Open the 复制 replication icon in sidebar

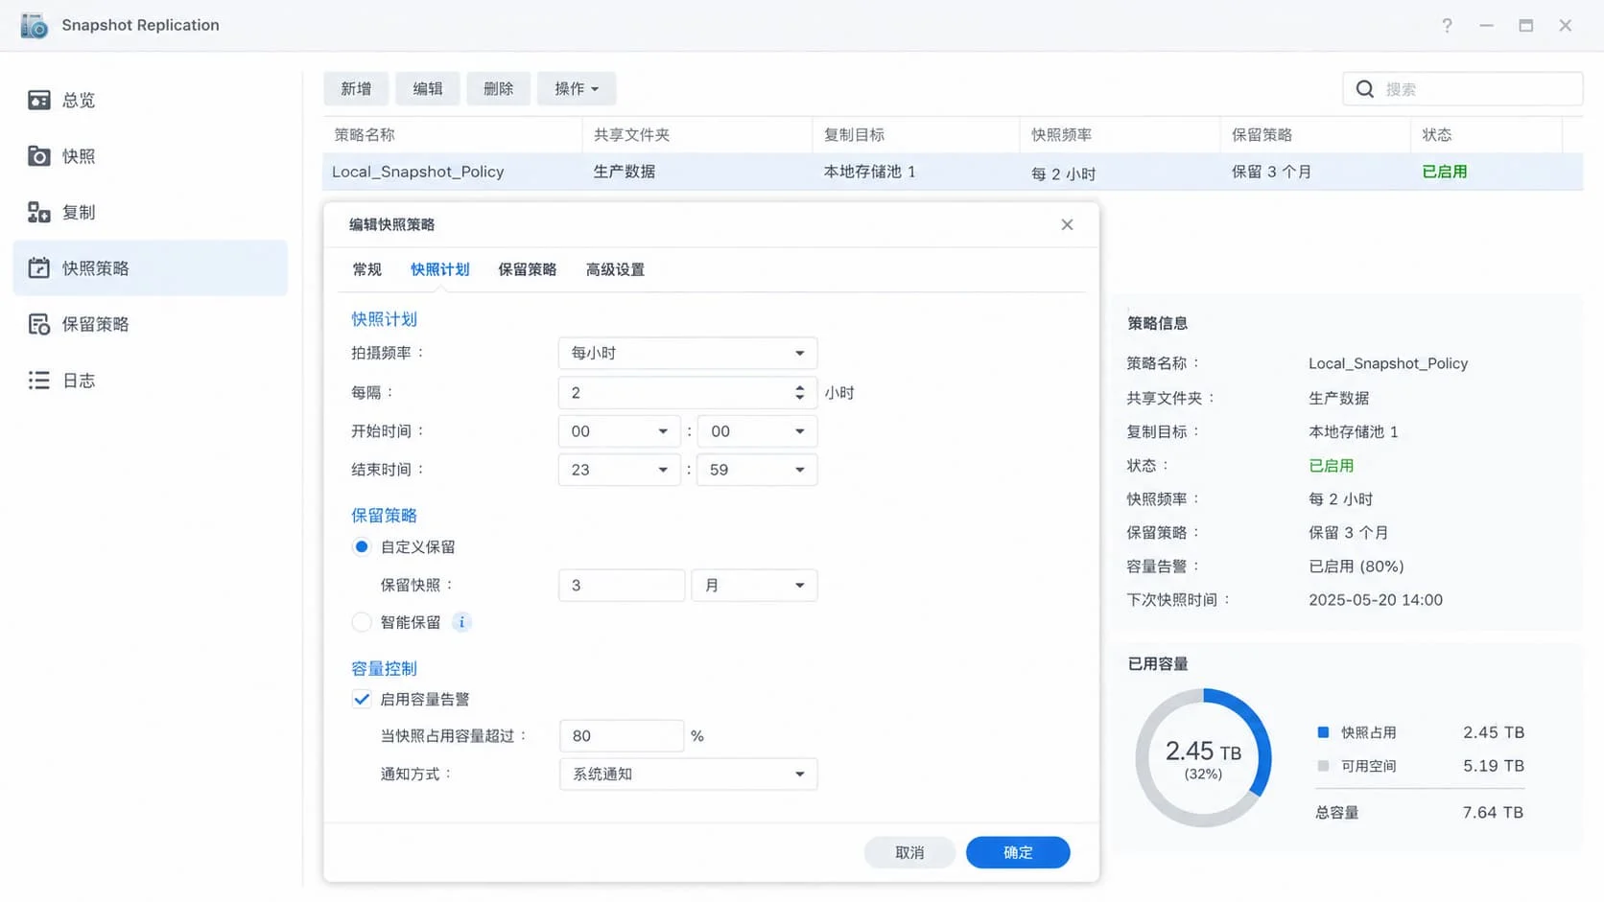pos(39,212)
